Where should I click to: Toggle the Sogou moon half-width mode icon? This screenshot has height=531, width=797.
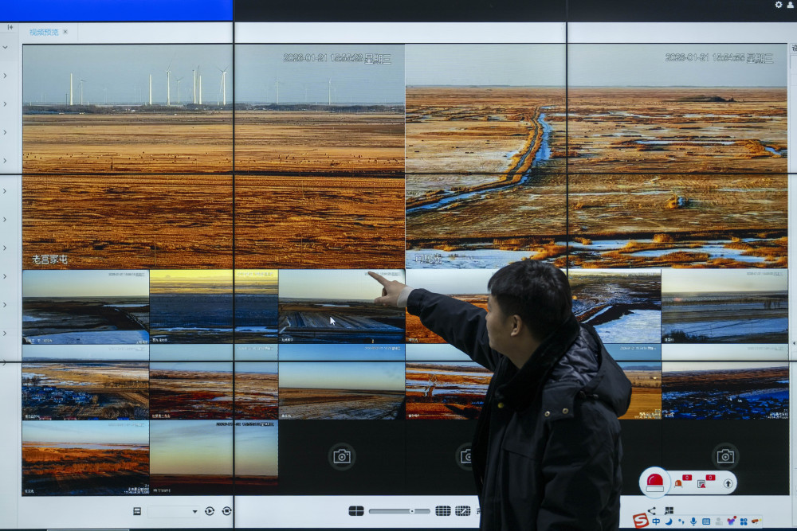(x=669, y=521)
